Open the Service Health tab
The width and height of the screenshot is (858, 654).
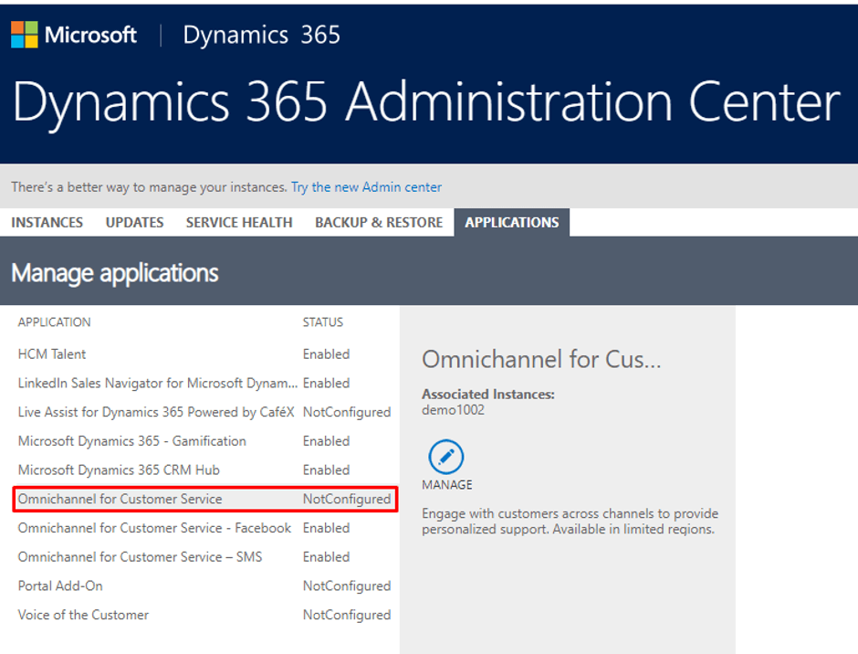239,222
